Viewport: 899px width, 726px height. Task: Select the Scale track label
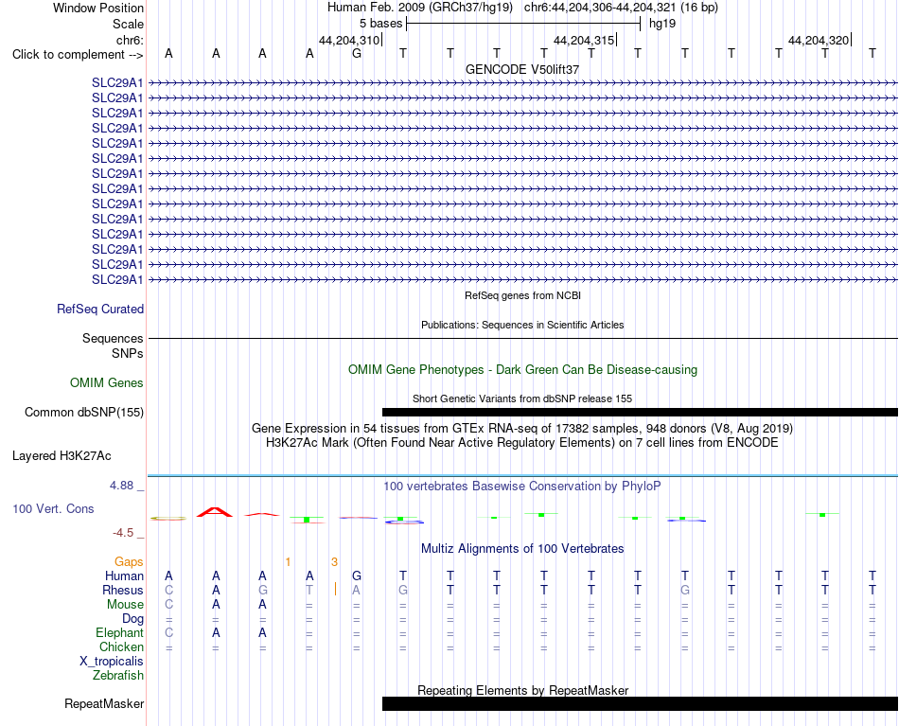[128, 24]
